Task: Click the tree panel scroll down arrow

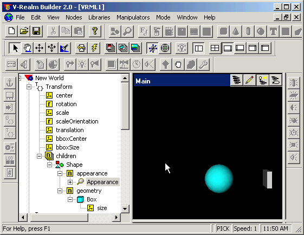Action: coord(125,209)
